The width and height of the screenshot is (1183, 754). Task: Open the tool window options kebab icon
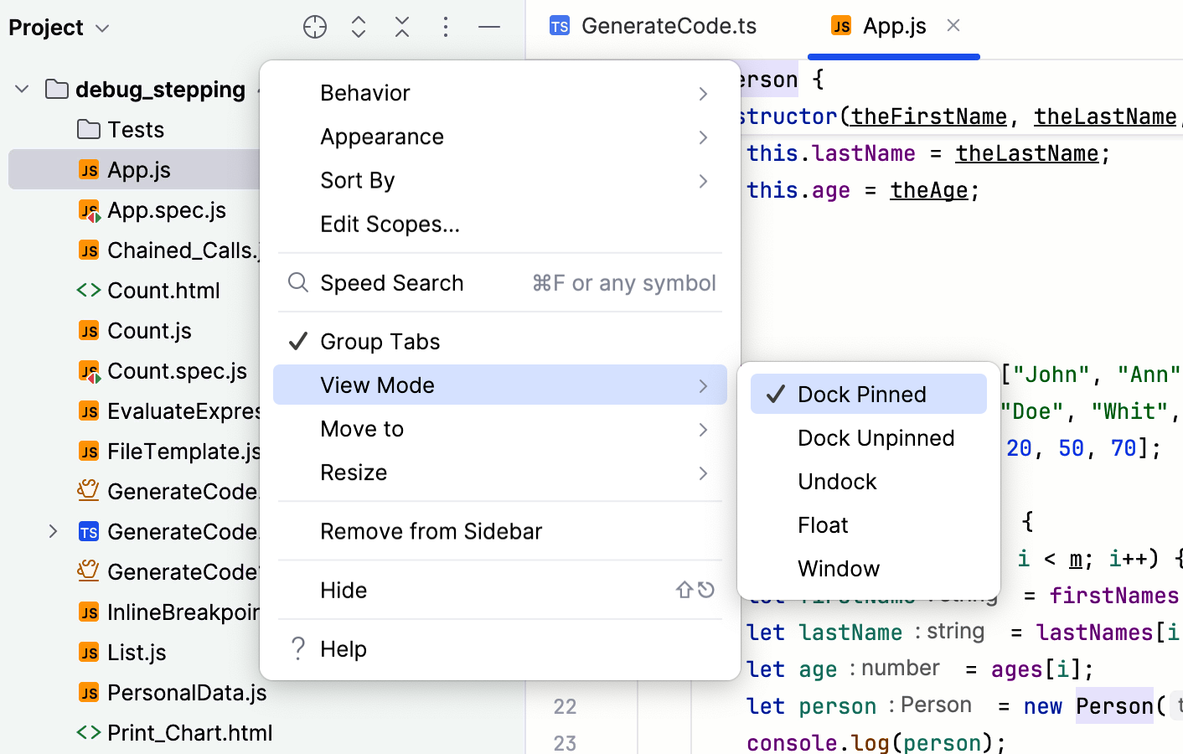446,26
